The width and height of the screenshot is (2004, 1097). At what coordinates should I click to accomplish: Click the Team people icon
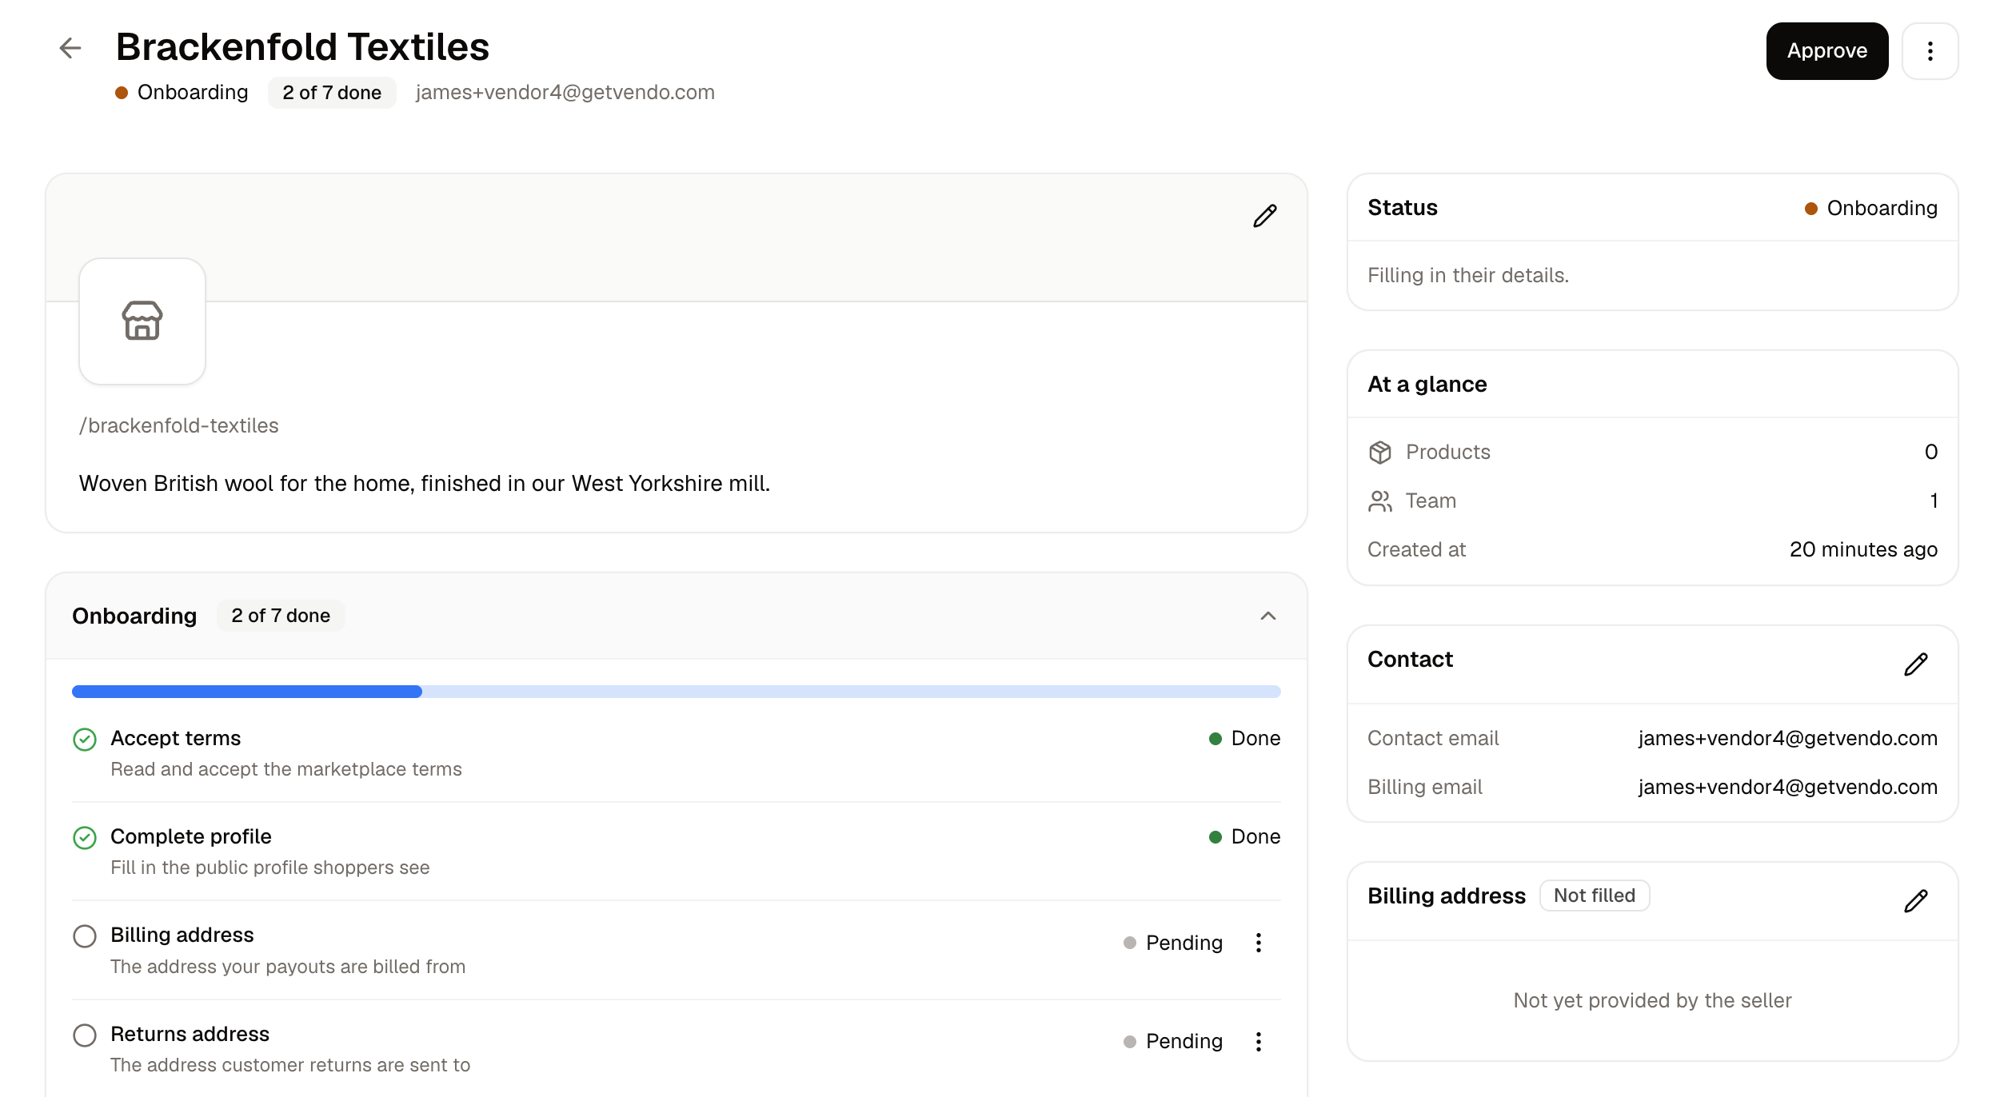coord(1379,501)
